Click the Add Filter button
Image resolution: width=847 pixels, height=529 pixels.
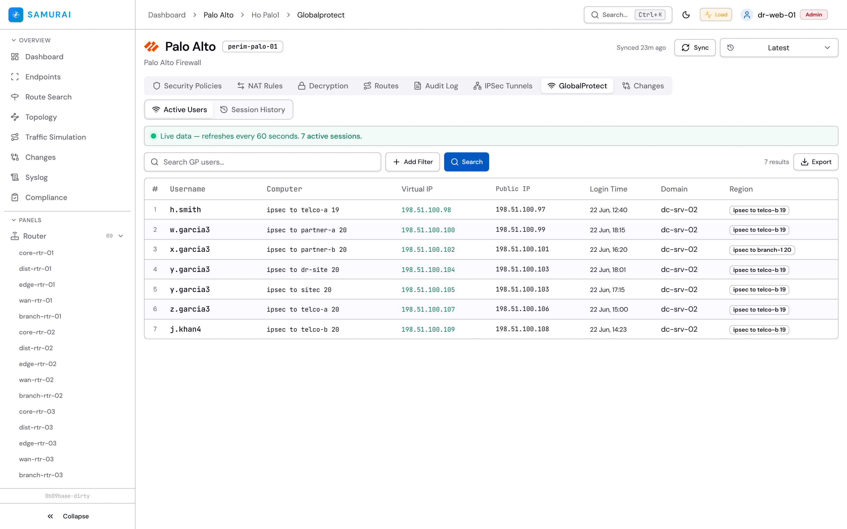click(x=412, y=162)
